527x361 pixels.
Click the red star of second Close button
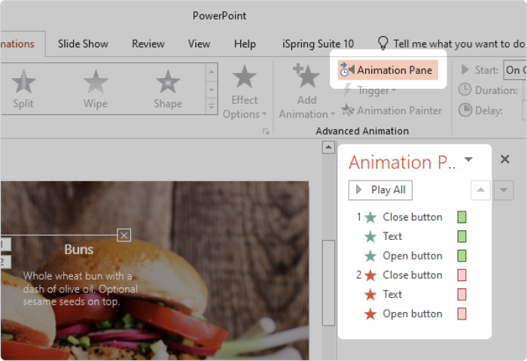[370, 275]
